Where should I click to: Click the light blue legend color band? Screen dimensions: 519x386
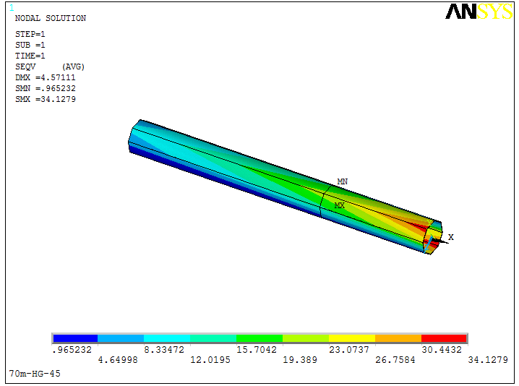point(121,338)
